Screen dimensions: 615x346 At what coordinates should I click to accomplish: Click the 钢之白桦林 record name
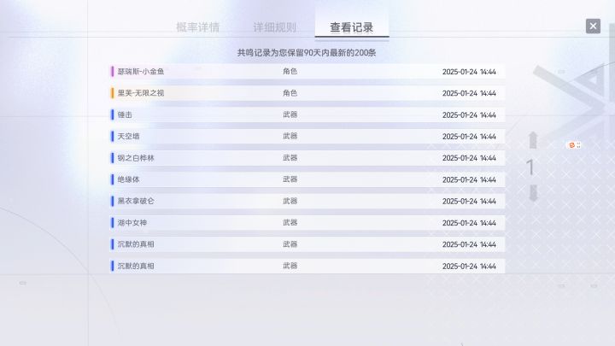[136, 158]
